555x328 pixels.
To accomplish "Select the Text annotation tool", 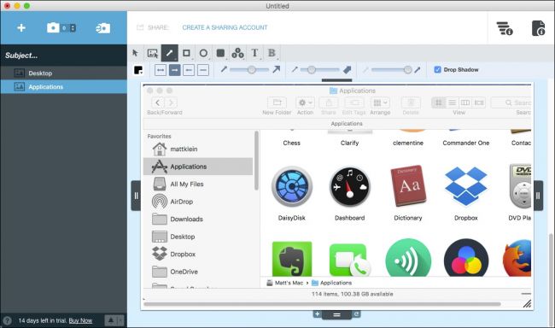I will (x=254, y=53).
